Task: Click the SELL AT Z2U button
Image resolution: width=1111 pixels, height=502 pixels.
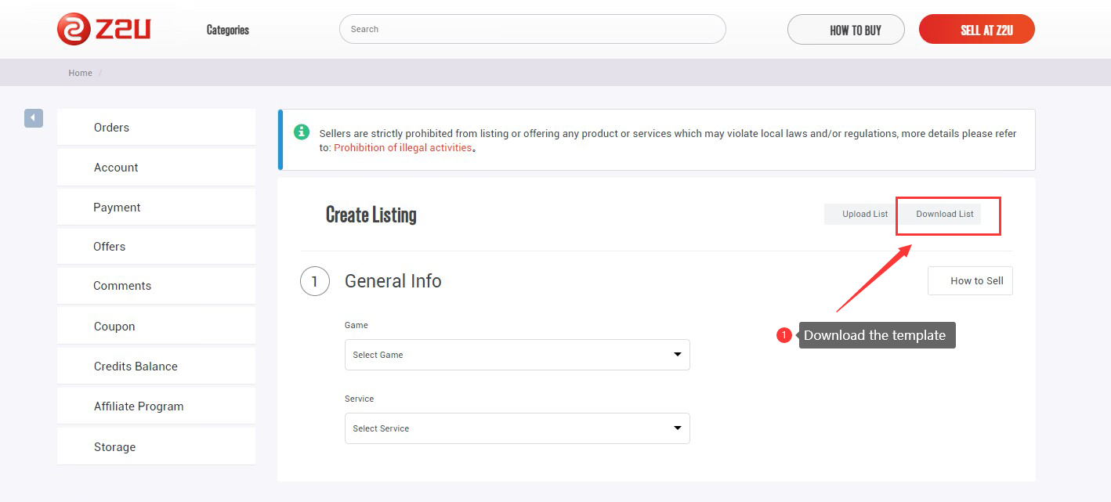Action: [x=976, y=30]
